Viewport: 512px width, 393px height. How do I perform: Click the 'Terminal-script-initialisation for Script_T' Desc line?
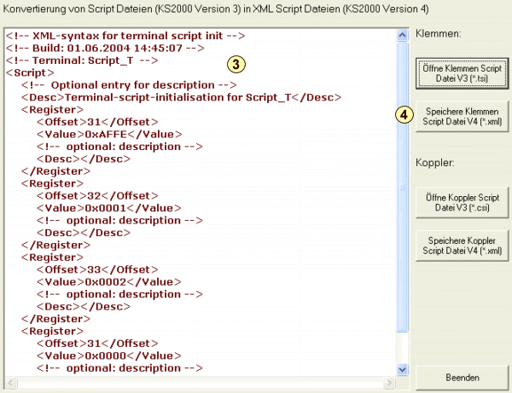pyautogui.click(x=181, y=97)
